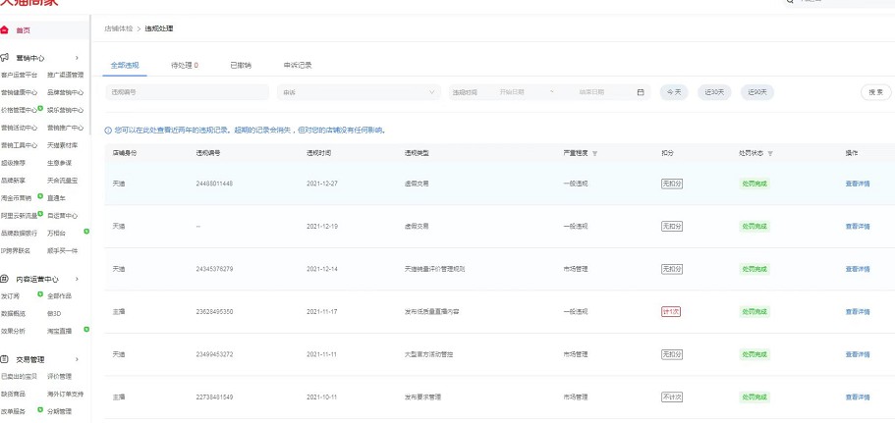895x423 pixels.
Task: Open 品牌数据银行 in sidebar
Action: pyautogui.click(x=19, y=234)
